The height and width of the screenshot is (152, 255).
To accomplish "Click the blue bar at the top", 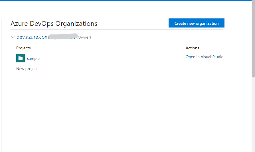I will 126,0.
